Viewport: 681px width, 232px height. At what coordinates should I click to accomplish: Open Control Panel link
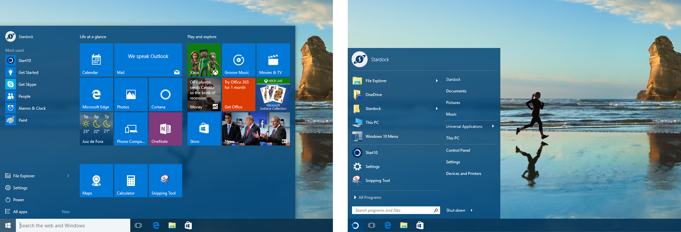point(458,150)
